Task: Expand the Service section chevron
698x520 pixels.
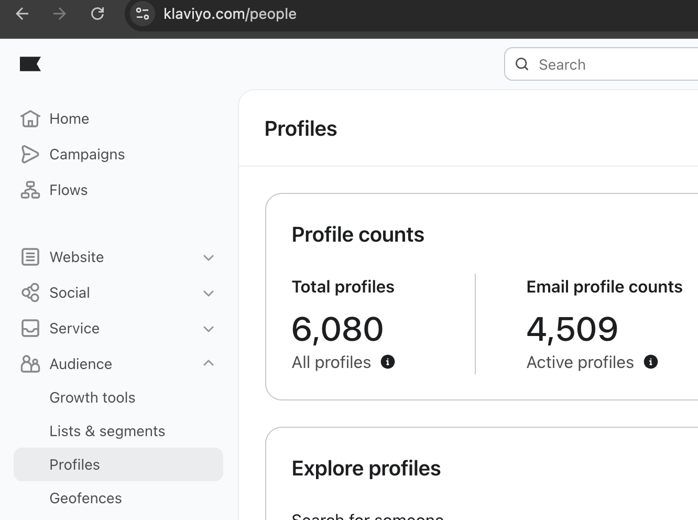Action: (209, 329)
